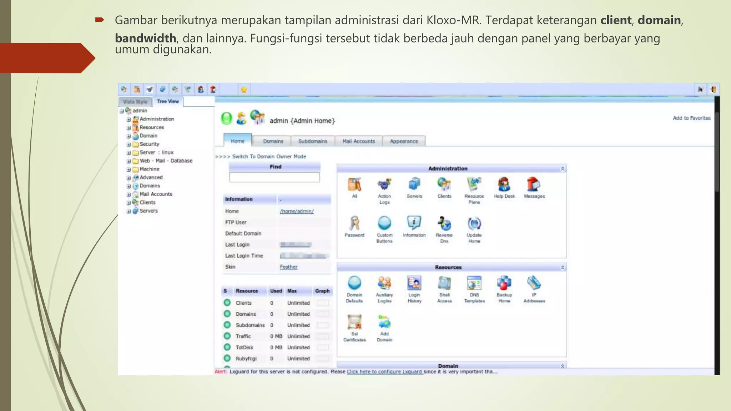Open the Servers icon in Administration

pos(414,184)
